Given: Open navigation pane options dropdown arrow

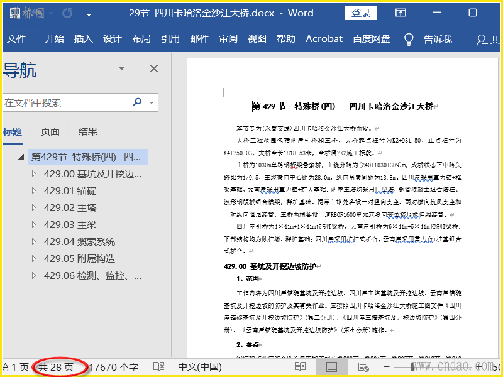Looking at the screenshot, I should coord(121,68).
